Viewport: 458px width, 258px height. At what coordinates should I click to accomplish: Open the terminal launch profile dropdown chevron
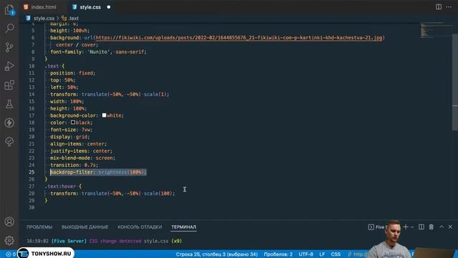412,227
